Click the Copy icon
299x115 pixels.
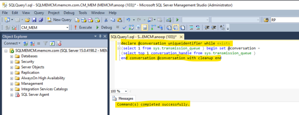point(113,20)
